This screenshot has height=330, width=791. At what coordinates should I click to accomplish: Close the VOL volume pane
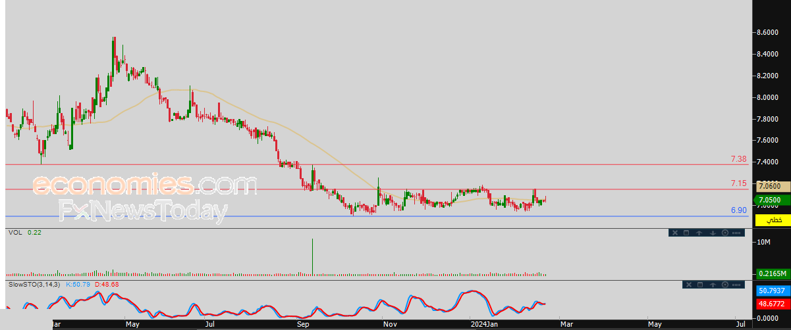click(675, 233)
